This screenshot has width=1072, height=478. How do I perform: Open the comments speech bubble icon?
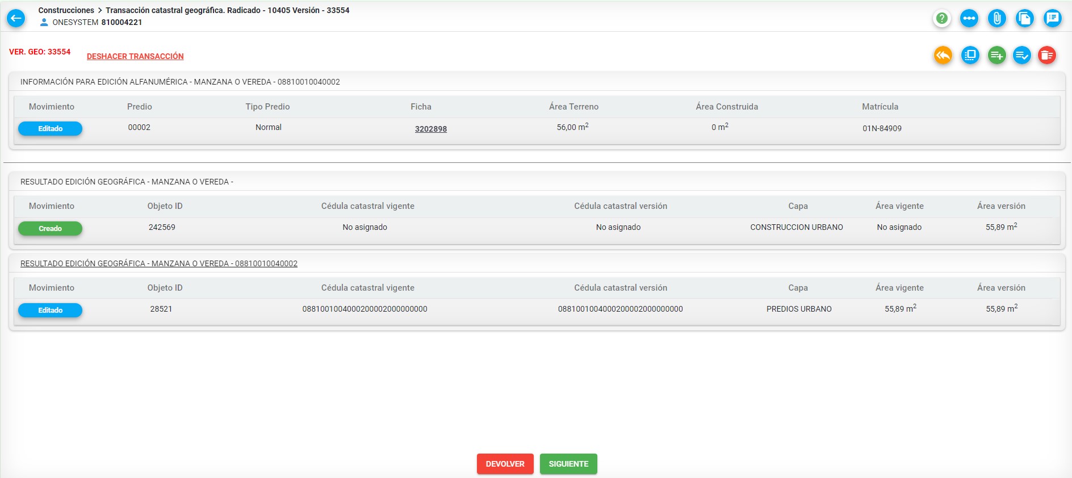[1053, 18]
